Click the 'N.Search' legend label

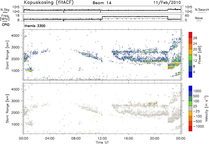(202, 10)
